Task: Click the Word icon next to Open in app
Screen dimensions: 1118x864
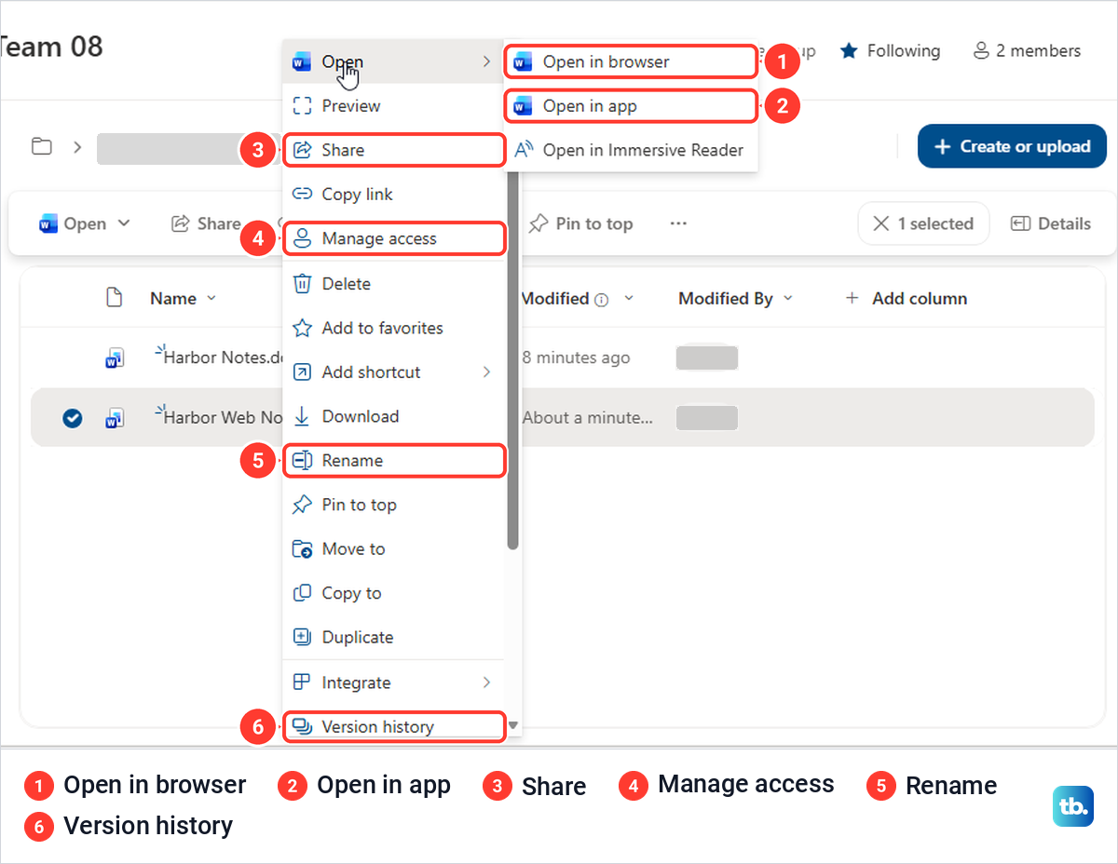Action: 524,106
